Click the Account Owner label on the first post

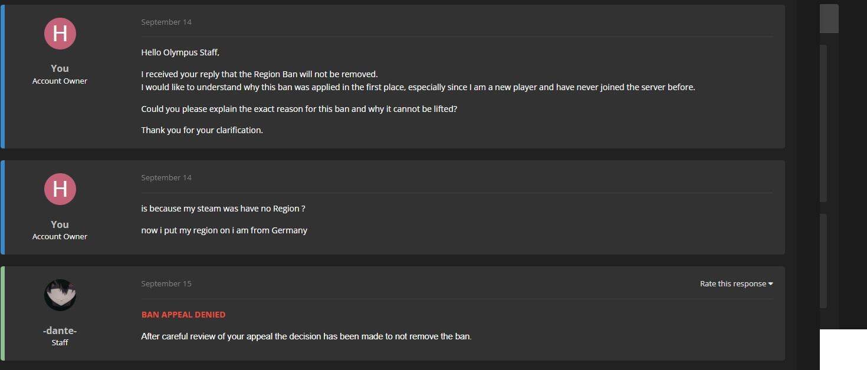click(60, 81)
